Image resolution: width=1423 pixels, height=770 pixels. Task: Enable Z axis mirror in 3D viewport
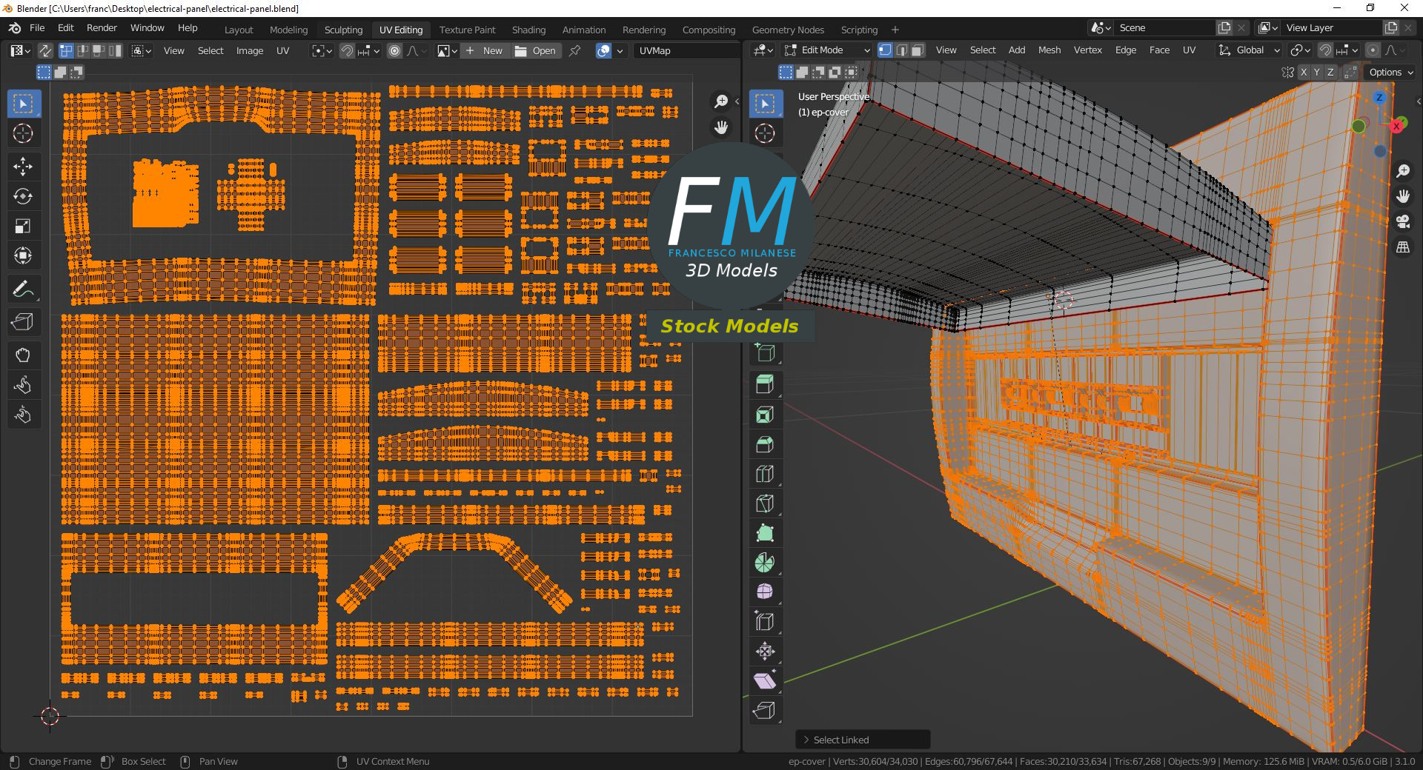coord(1330,72)
